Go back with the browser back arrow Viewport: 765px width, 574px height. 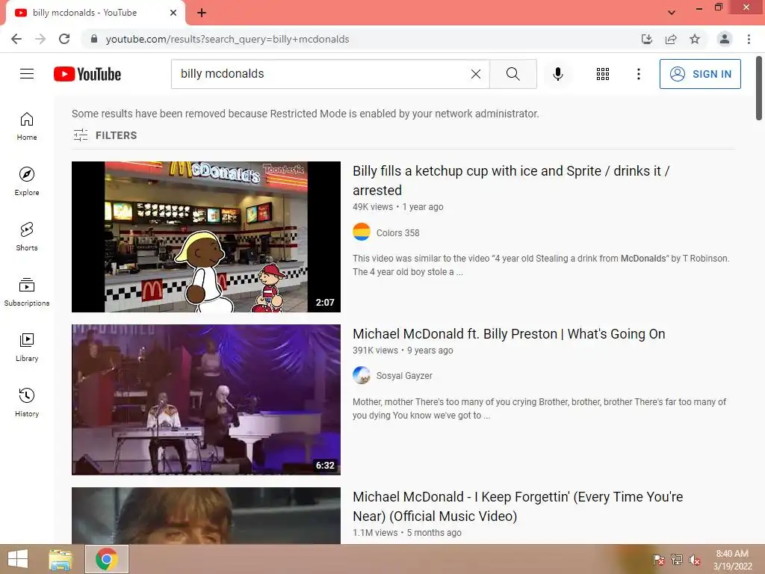tap(16, 39)
